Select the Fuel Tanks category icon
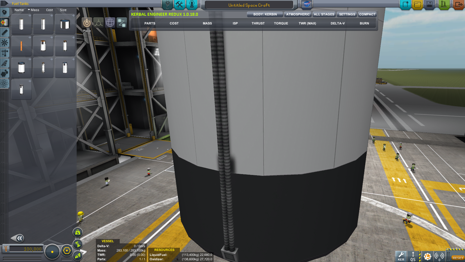 tap(4, 22)
